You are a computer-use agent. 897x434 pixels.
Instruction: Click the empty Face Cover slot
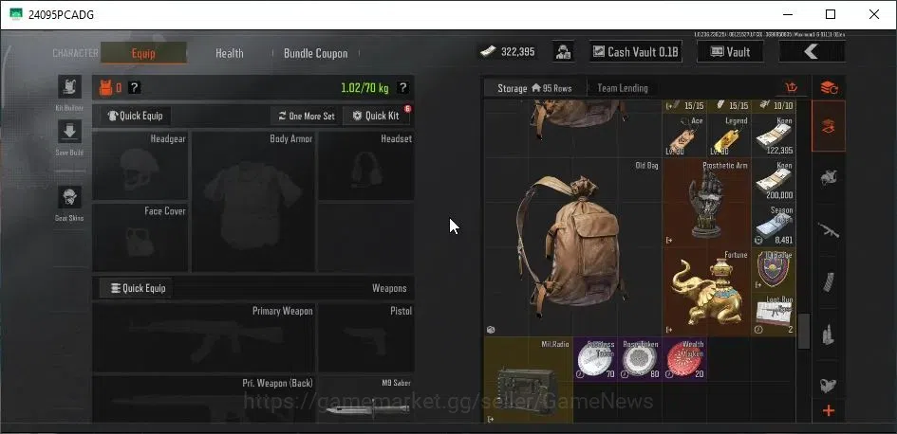tap(140, 238)
